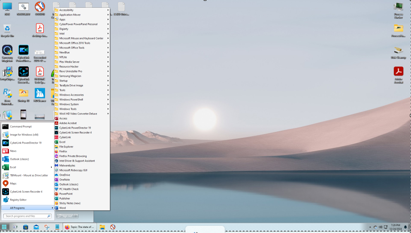Open CyberLink Screen Recorder 4 in All Programs list

(x=82, y=132)
